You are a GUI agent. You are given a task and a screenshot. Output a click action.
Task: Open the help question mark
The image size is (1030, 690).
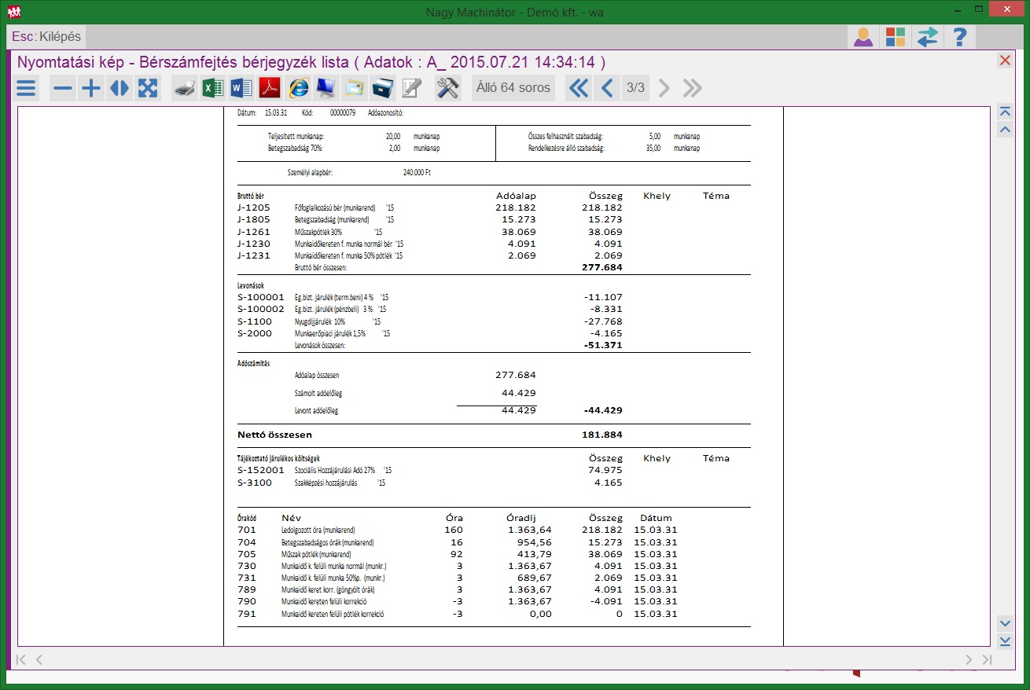click(958, 37)
